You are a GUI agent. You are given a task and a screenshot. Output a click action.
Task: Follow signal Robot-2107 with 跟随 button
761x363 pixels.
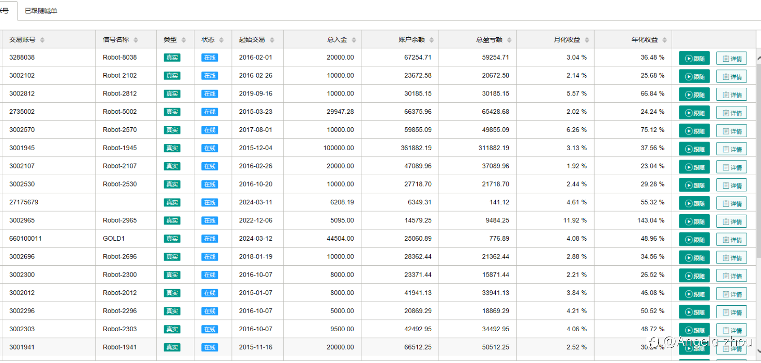click(x=694, y=167)
